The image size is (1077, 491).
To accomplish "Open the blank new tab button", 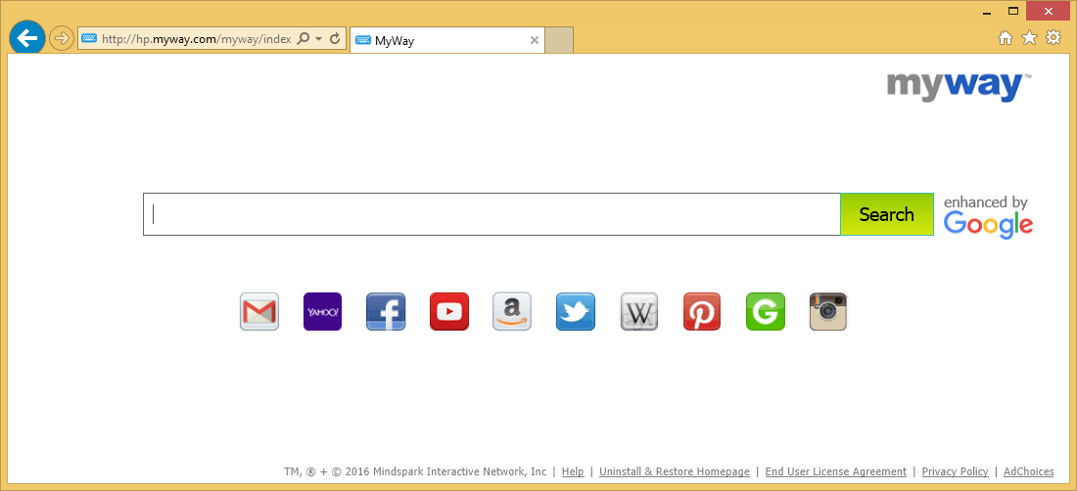I will pyautogui.click(x=558, y=41).
